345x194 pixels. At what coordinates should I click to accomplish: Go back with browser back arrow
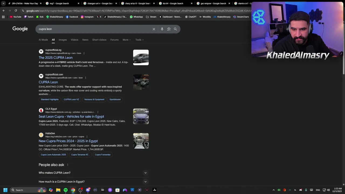click(x=4, y=11)
